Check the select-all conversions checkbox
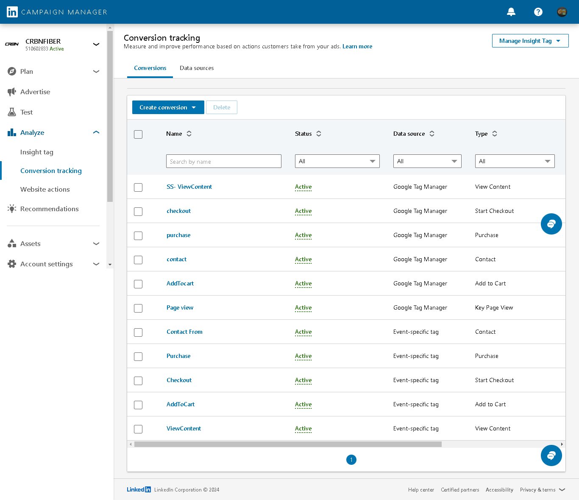The width and height of the screenshot is (579, 500). 138,134
